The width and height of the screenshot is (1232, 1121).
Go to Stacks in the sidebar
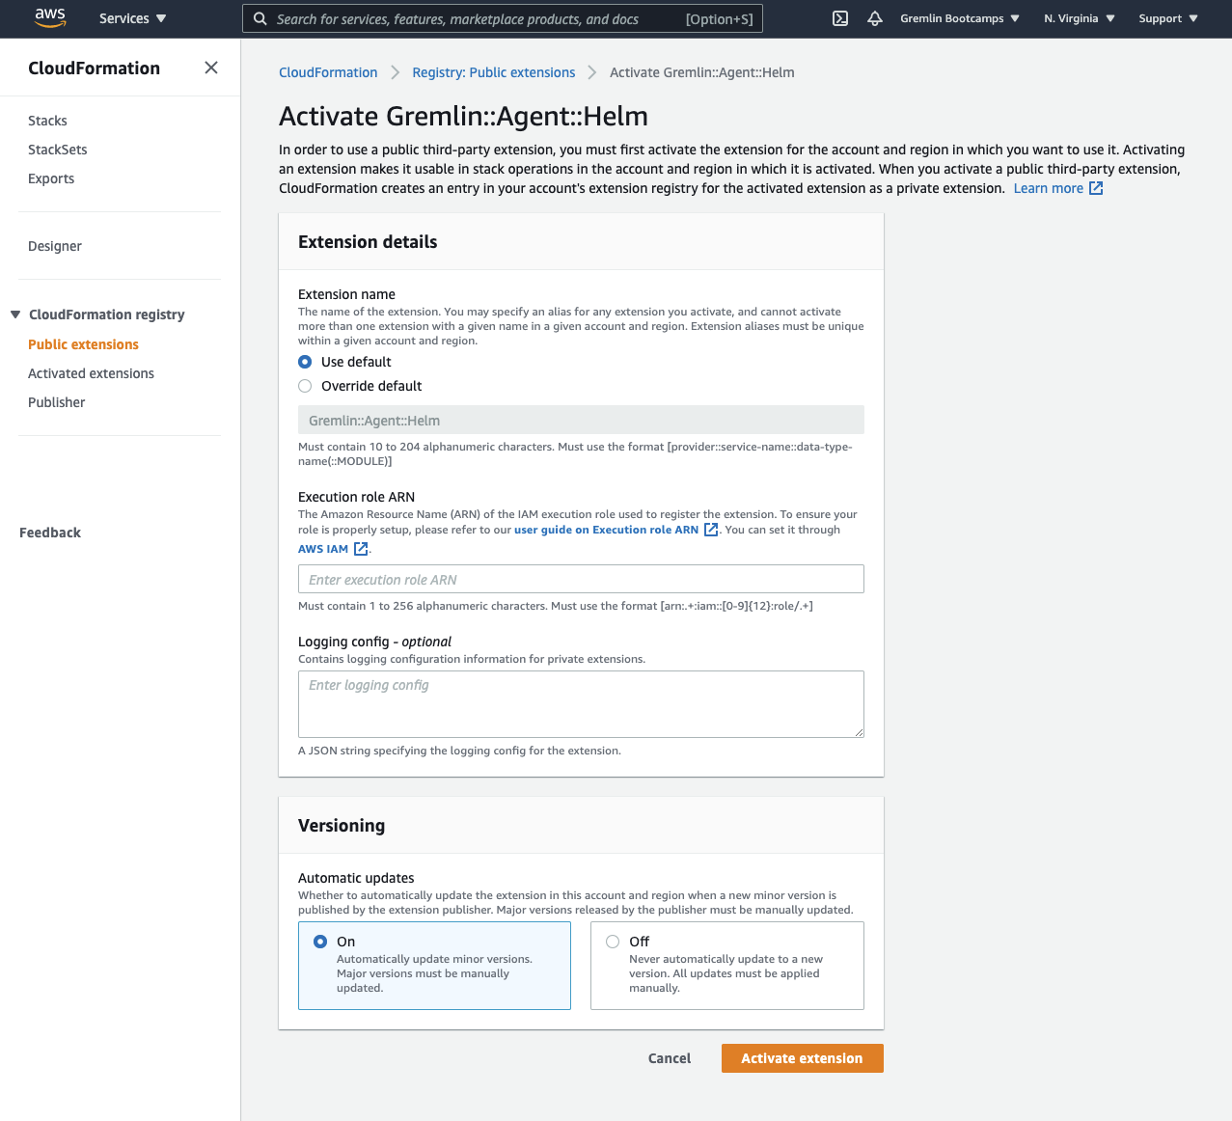pyautogui.click(x=47, y=121)
